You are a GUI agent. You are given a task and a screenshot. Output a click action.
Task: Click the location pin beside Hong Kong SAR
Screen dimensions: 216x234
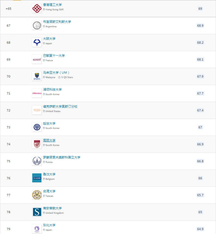tap(44, 9)
